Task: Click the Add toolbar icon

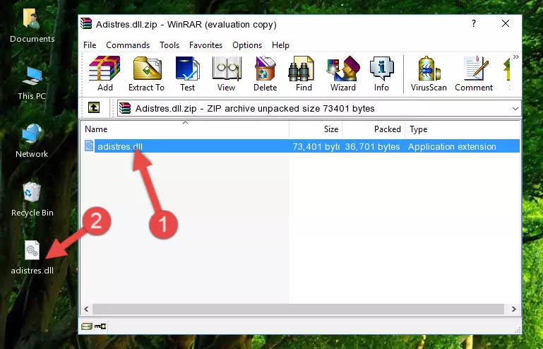Action: 105,73
